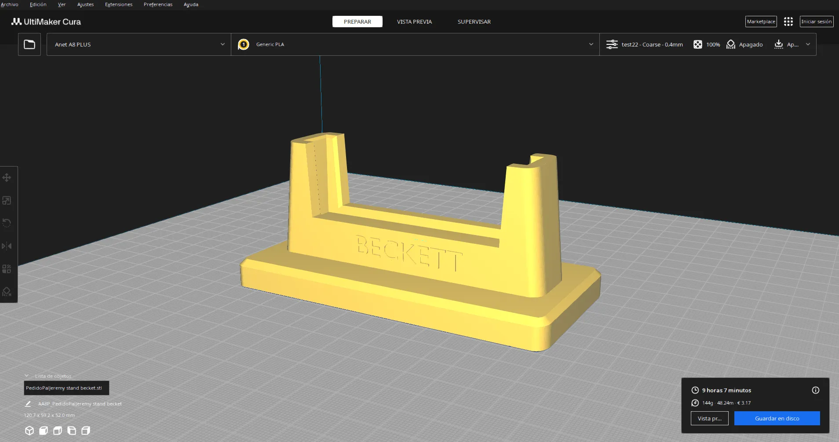Open test22 - Coarse - 0.4mm profile
Screen dimensions: 839x442
click(x=652, y=44)
